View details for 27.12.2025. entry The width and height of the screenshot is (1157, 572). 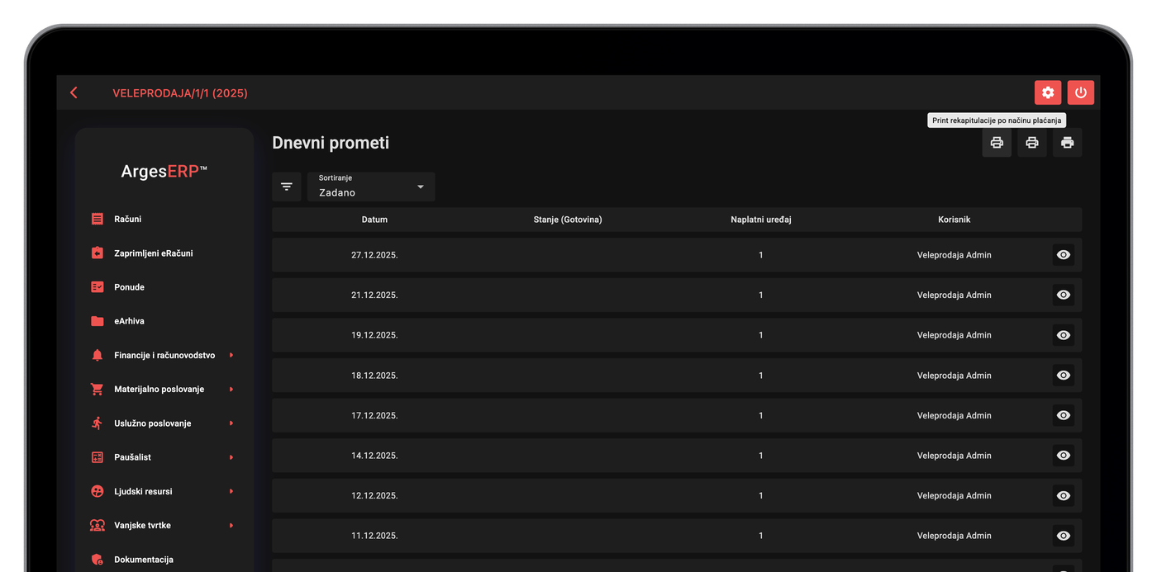coord(1064,255)
